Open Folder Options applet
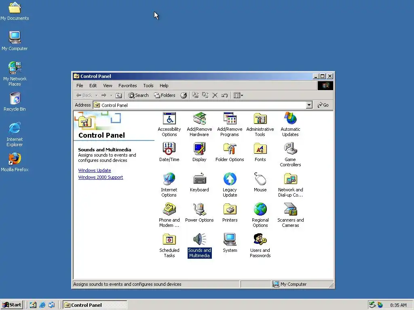 tap(230, 152)
